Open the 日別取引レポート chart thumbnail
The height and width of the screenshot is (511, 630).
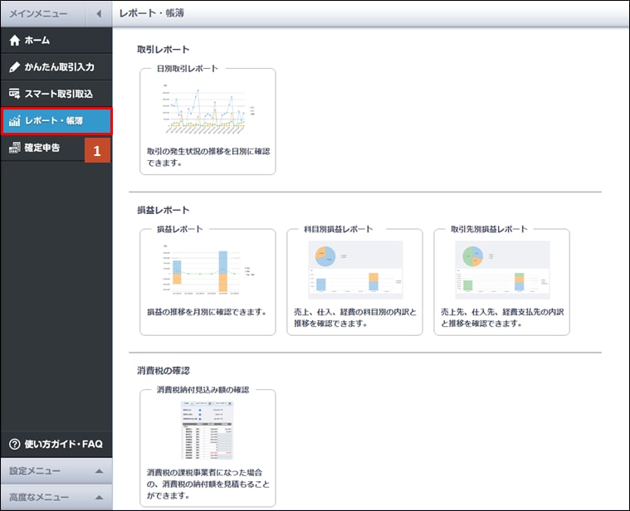pyautogui.click(x=208, y=109)
